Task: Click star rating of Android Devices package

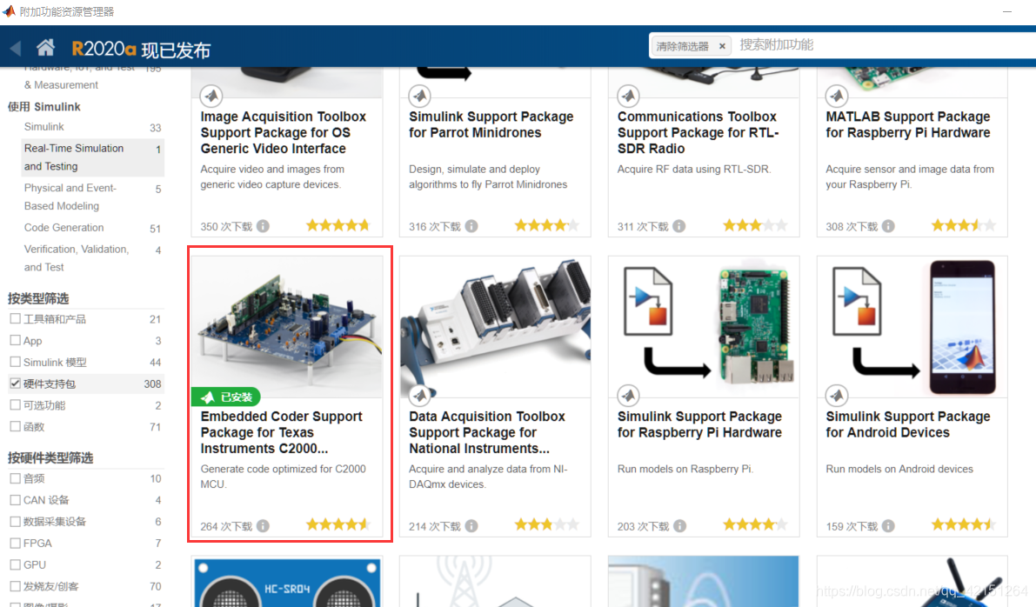Action: pyautogui.click(x=963, y=524)
